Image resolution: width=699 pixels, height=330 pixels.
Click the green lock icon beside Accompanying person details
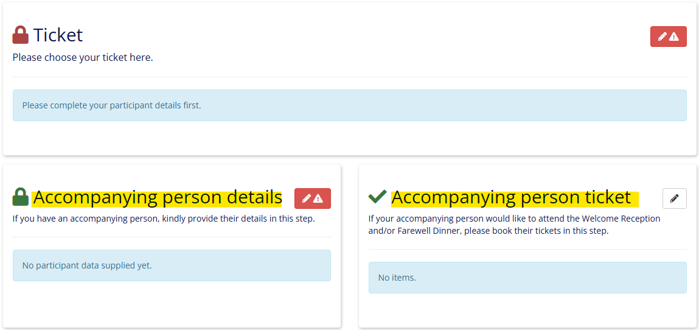21,197
